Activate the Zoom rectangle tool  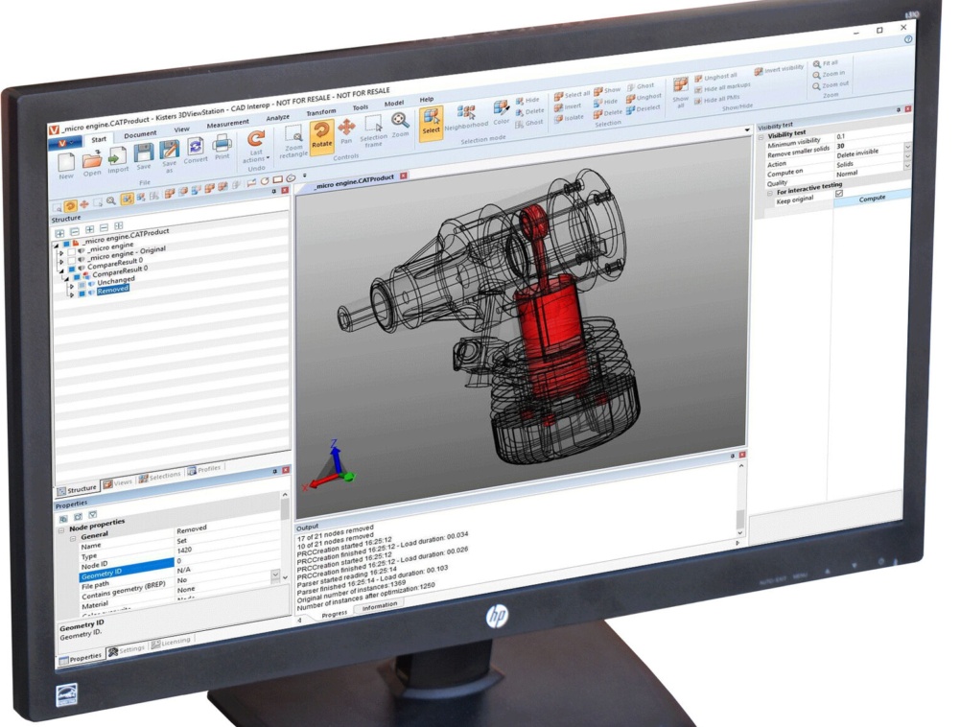coord(293,142)
